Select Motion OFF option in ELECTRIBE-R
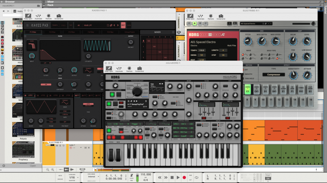This screenshot has width=327, height=183. [246, 70]
